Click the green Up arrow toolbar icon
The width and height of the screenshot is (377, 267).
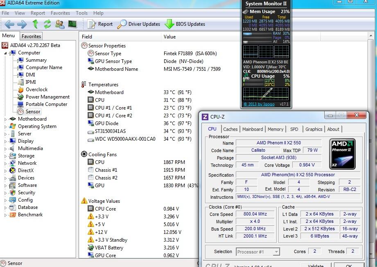35,24
